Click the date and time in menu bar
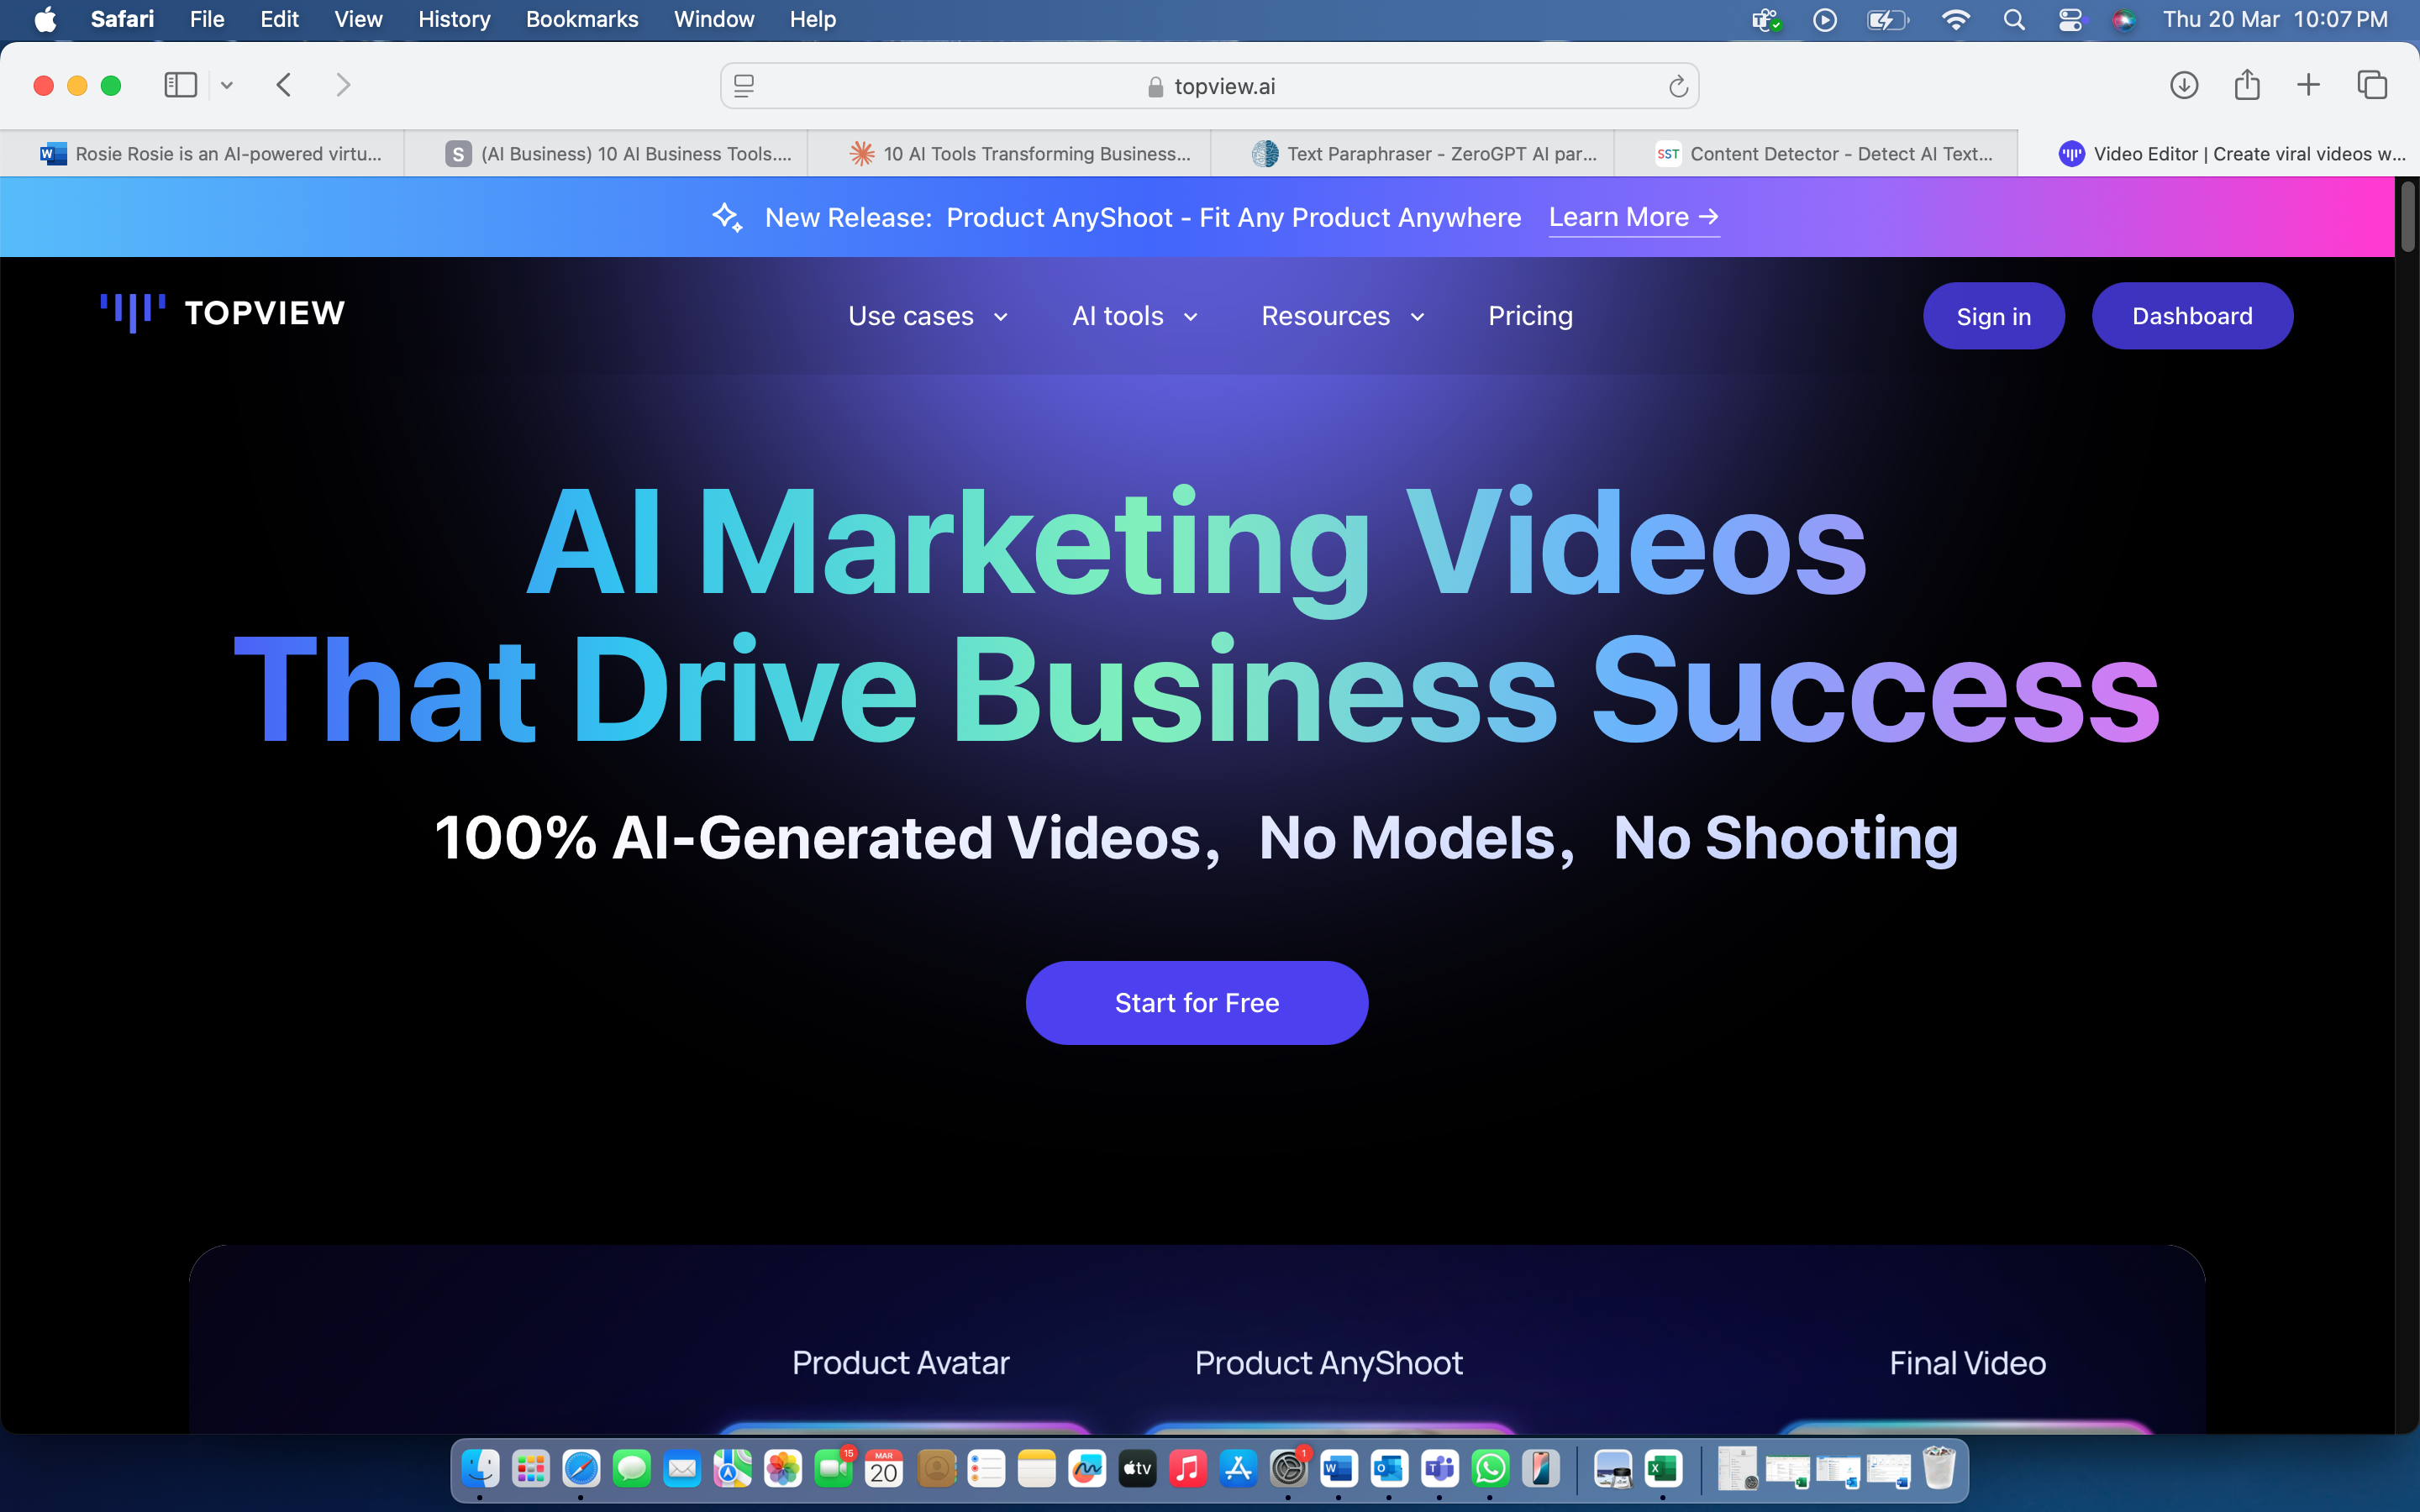The height and width of the screenshot is (1512, 2420). pos(2275,19)
